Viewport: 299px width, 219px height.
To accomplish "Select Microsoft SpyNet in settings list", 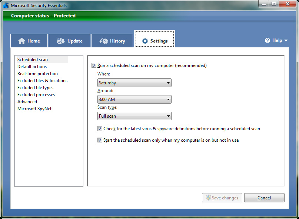I will pyautogui.click(x=34, y=109).
